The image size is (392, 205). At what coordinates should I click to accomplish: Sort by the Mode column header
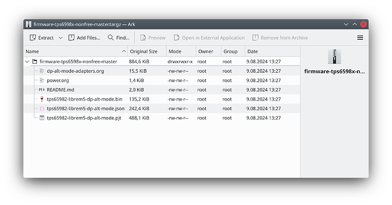(x=181, y=52)
